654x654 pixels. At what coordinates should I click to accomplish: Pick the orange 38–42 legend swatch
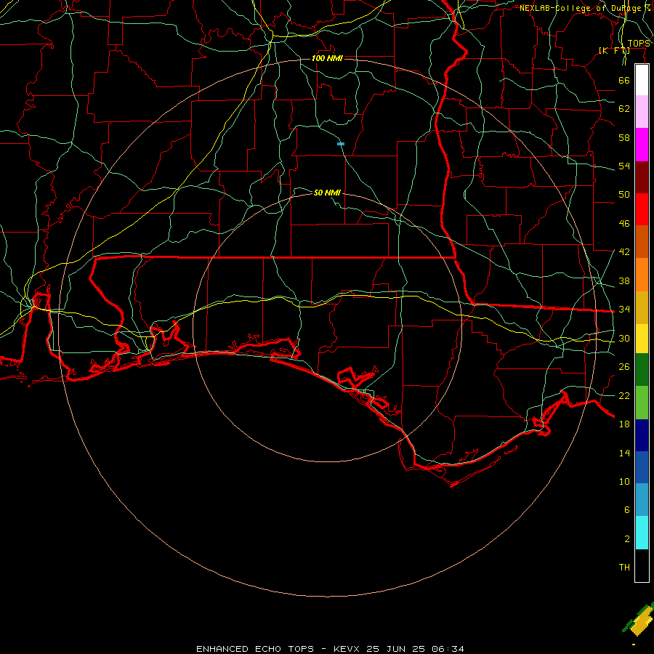click(x=642, y=275)
